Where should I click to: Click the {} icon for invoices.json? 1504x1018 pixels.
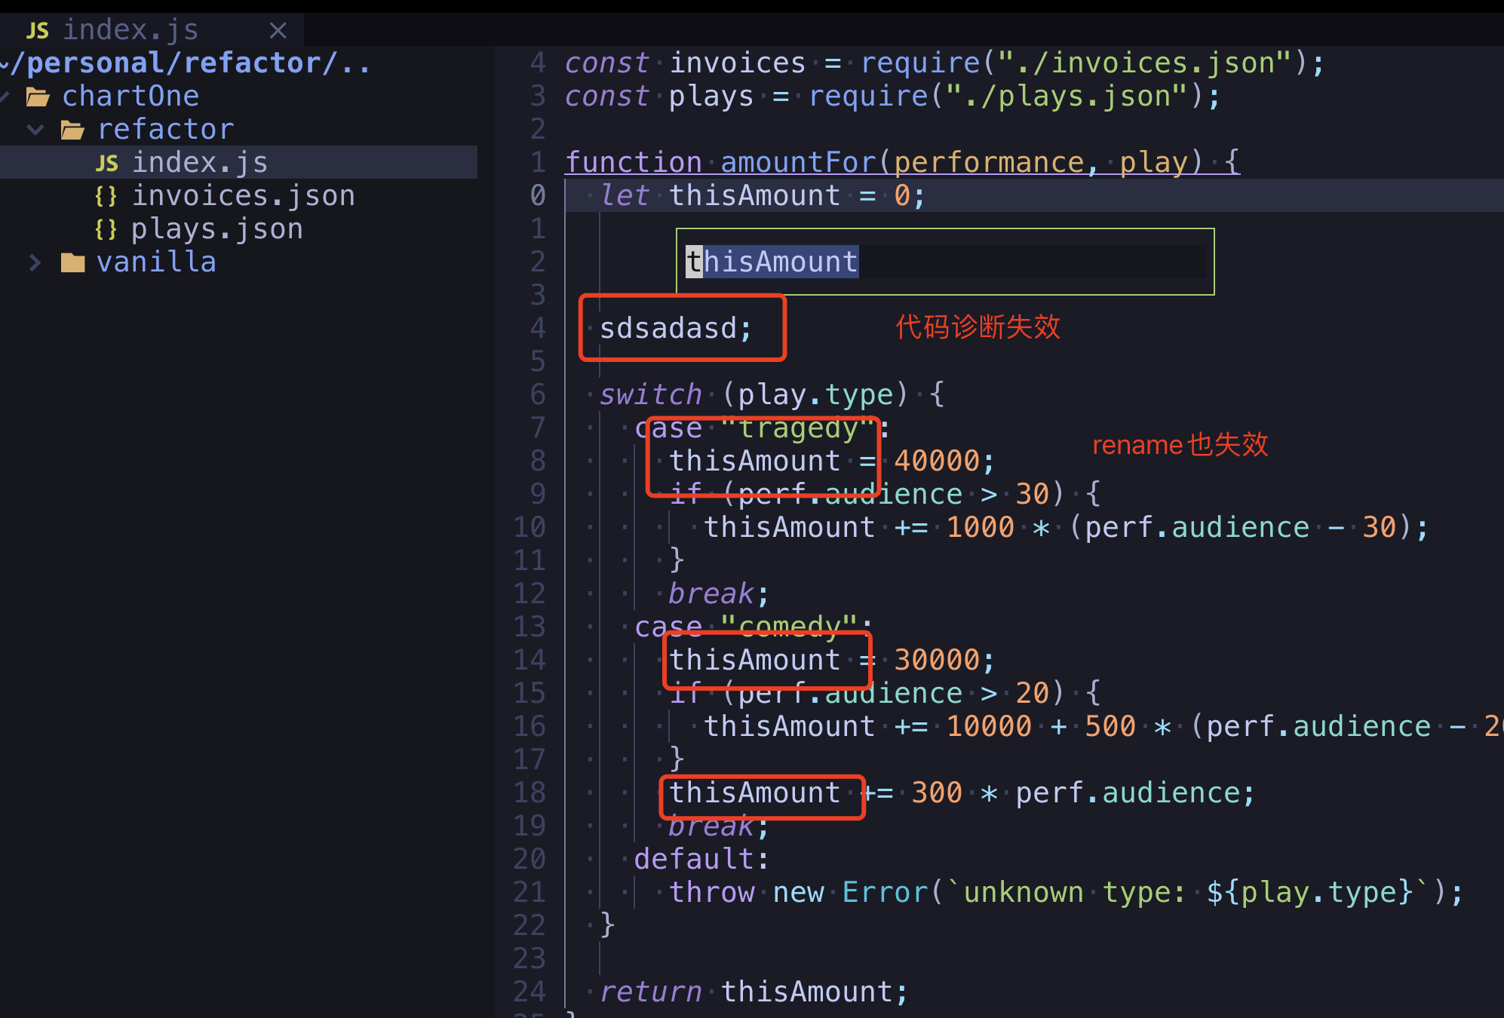coord(107,195)
